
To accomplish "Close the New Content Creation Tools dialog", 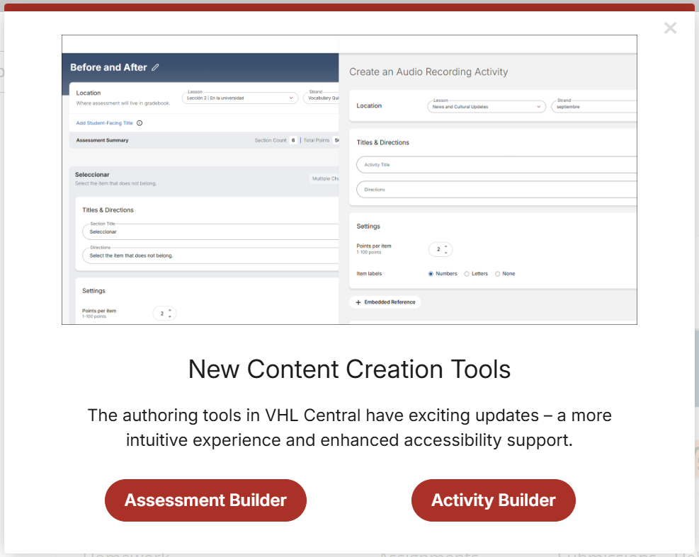I will click(670, 28).
